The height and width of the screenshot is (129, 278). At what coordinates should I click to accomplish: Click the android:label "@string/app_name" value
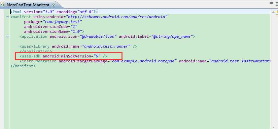click(172, 36)
